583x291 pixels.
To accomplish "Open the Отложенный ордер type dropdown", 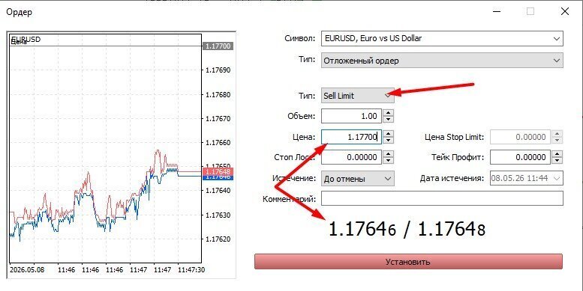I will (x=442, y=61).
